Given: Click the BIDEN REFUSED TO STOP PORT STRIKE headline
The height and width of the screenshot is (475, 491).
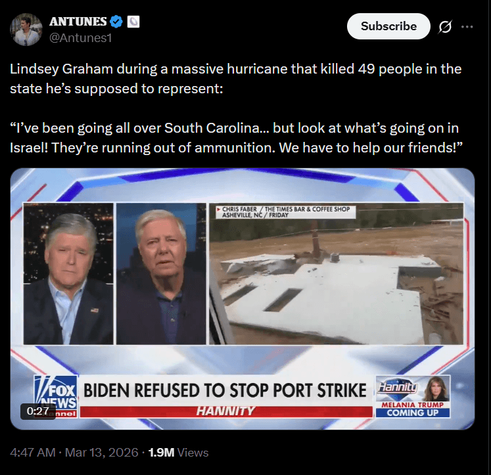Looking at the screenshot, I should 225,390.
